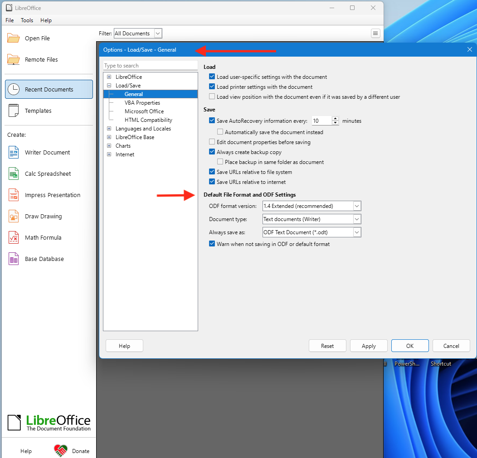477x458 pixels.
Task: Open the Help menu in menu bar
Action: (x=46, y=20)
